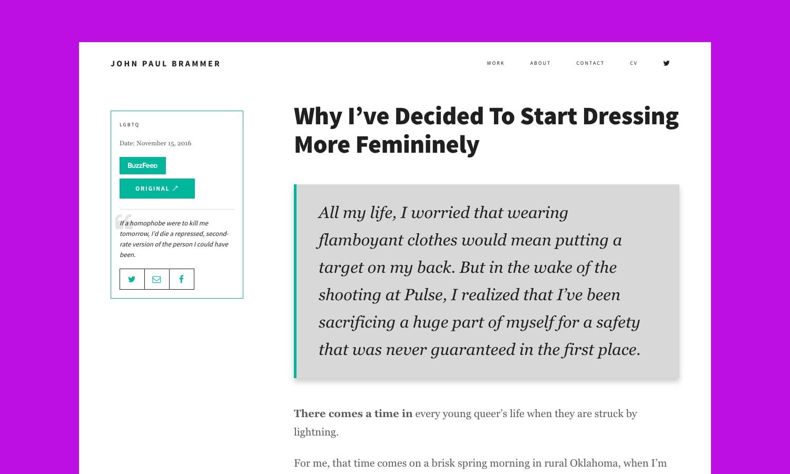
Task: Click the BuzzFeed publication button
Action: (x=143, y=165)
